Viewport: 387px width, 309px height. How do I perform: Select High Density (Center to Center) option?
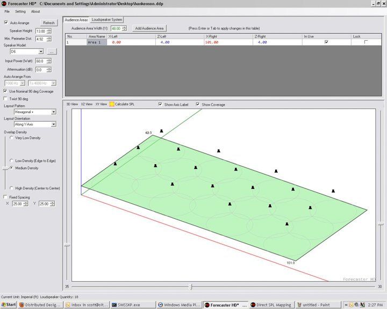pyautogui.click(x=11, y=188)
